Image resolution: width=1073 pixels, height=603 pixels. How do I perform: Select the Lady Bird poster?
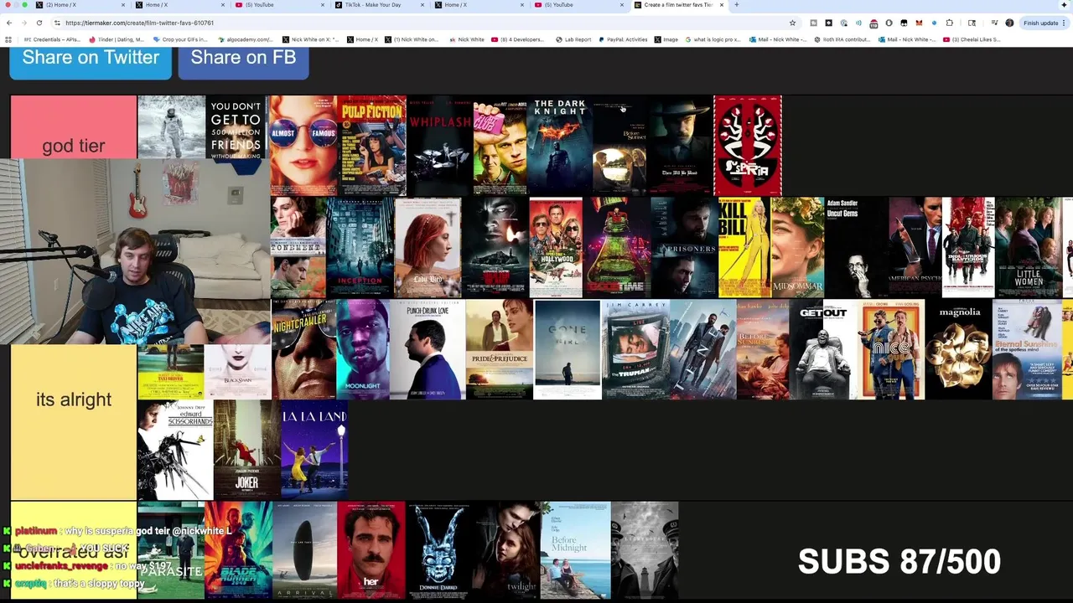(428, 248)
